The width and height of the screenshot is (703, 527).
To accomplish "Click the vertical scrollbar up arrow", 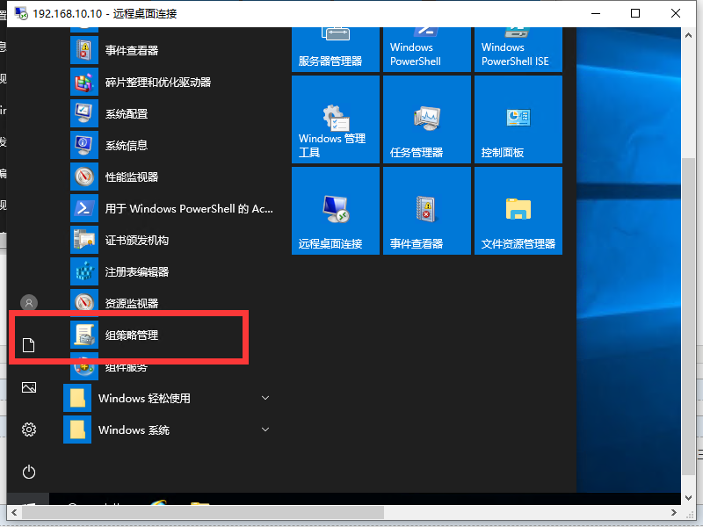I will tap(688, 35).
